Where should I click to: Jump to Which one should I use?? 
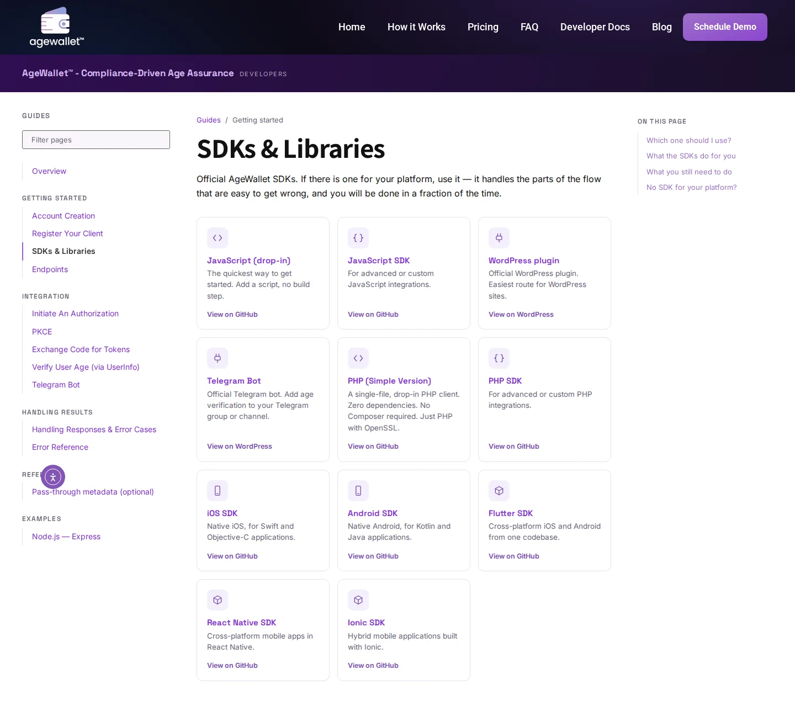[x=689, y=140]
